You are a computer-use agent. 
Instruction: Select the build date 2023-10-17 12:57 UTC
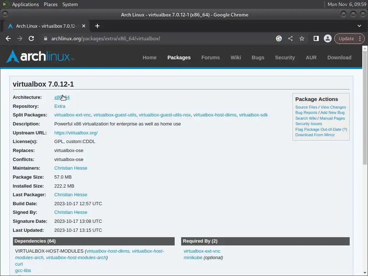pyautogui.click(x=78, y=204)
